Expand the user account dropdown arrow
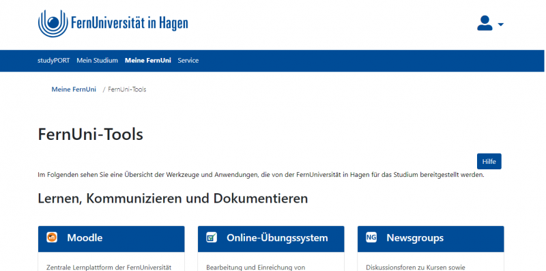The image size is (546, 271). click(501, 25)
